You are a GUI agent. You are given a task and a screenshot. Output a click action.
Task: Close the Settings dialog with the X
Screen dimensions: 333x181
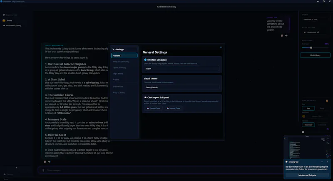[221, 47]
